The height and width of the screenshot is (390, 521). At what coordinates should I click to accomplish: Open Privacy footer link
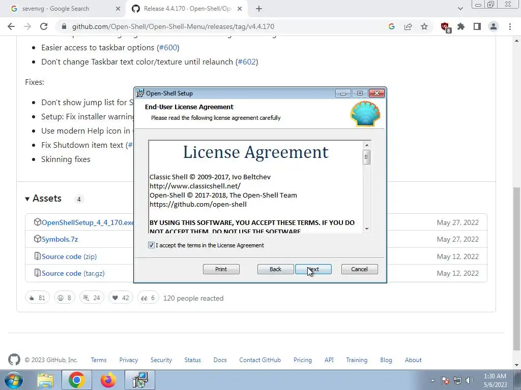tap(129, 360)
